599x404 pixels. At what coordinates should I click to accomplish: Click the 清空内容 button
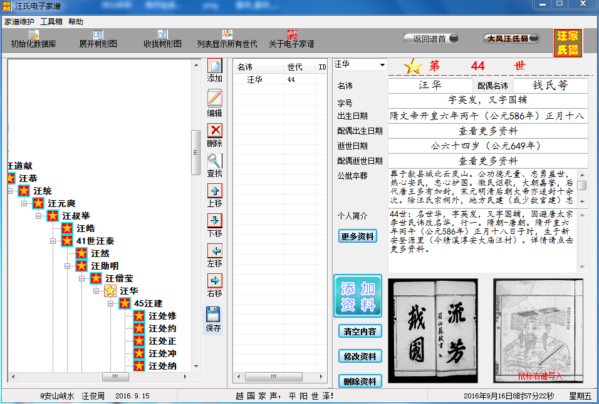pyautogui.click(x=360, y=331)
